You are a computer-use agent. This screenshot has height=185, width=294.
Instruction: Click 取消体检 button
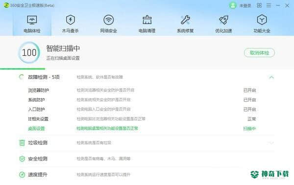click(x=259, y=53)
